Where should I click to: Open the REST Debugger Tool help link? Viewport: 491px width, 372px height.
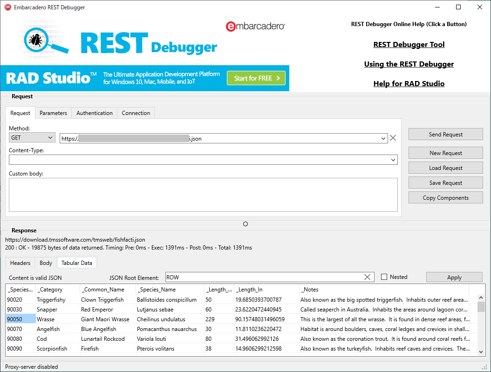click(x=409, y=44)
